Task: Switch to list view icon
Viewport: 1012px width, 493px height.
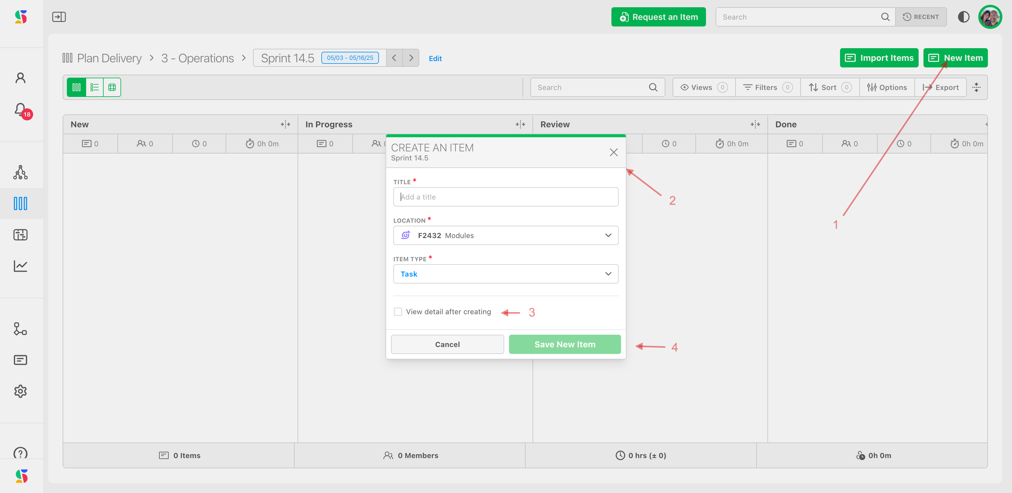Action: [x=94, y=87]
